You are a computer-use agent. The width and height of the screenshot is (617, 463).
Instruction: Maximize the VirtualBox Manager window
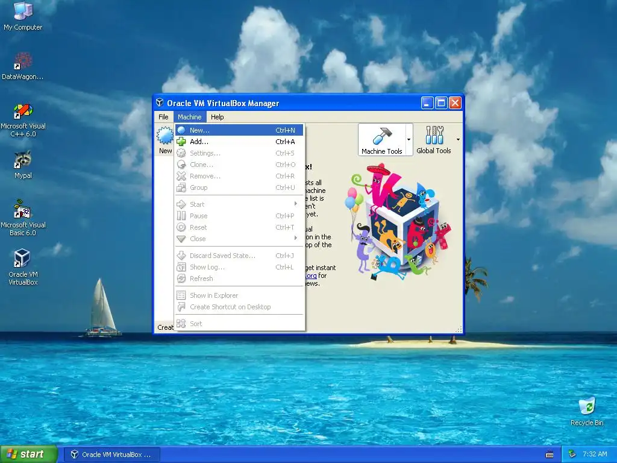(x=441, y=102)
